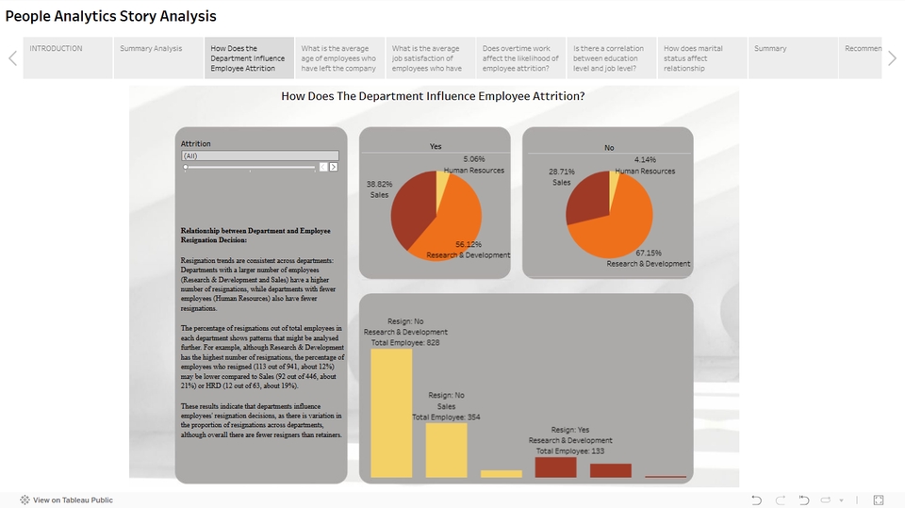Switch to the Summary Analysis tab

pos(158,58)
